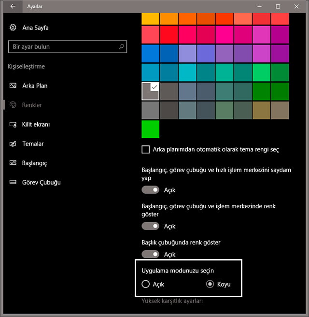The height and width of the screenshot is (317, 309).
Task: Pick the bright green color swatch
Action: coord(150,129)
